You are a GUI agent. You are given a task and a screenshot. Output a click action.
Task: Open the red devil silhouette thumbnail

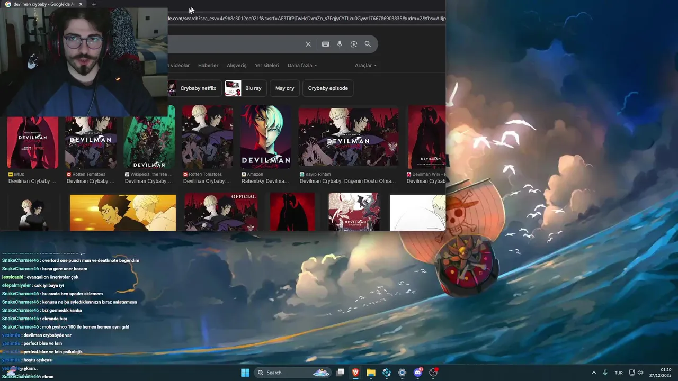(292, 212)
